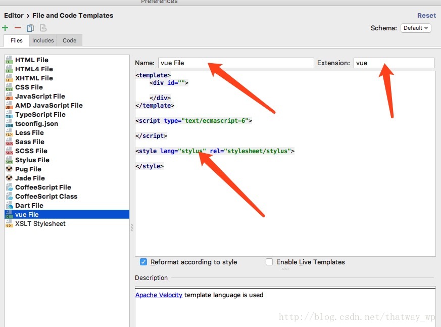Viewport: 441px width, 327px height.
Task: Select SCSS File template
Action: click(x=67, y=151)
